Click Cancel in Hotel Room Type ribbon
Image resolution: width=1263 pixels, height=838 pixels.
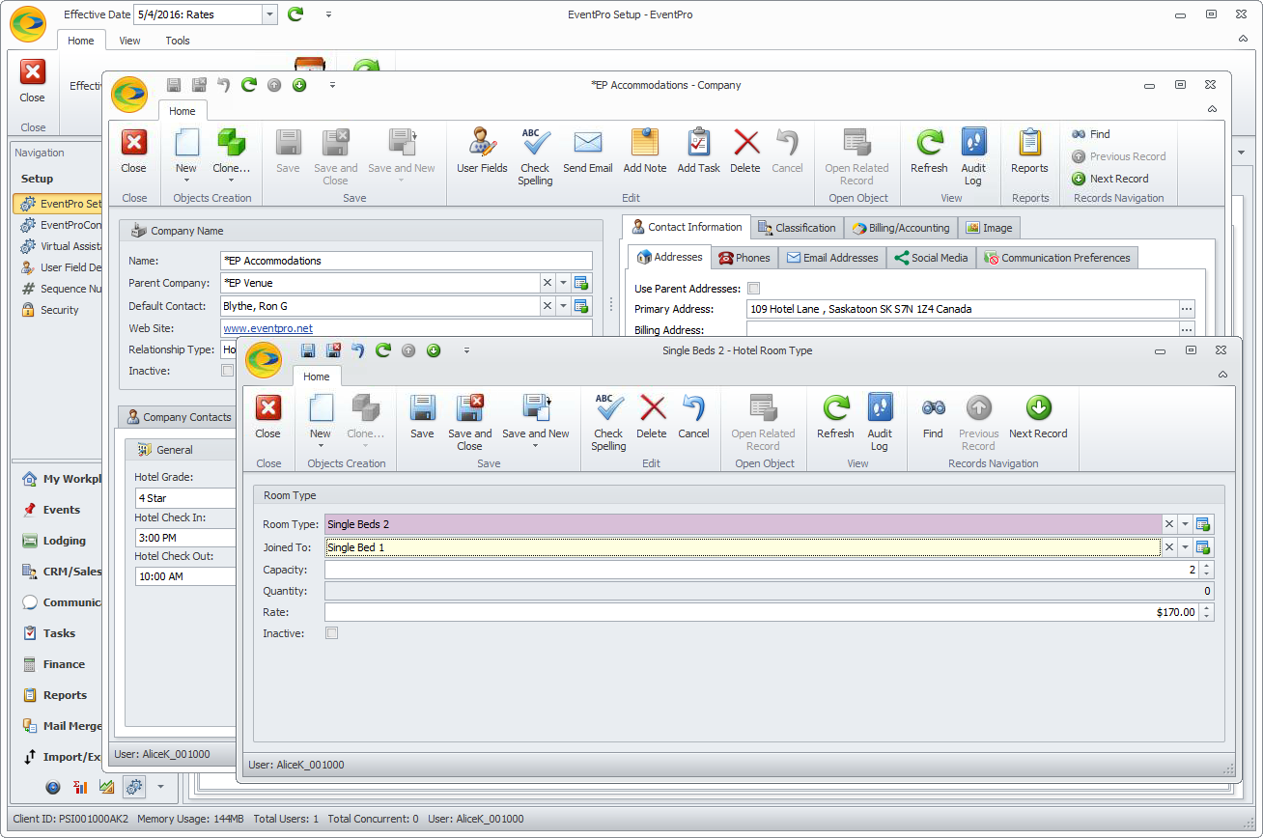(x=693, y=417)
